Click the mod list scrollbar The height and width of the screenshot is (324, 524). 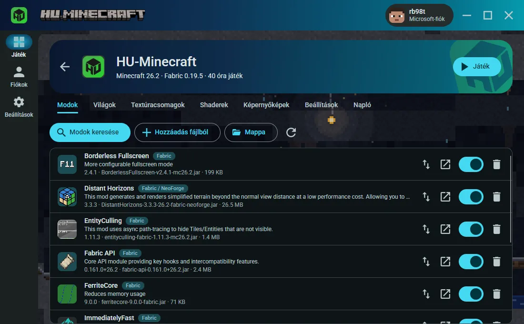click(510, 199)
